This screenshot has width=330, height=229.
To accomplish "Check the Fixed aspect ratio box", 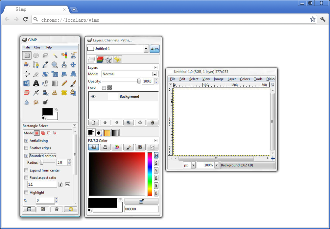I will pyautogui.click(x=26, y=178).
